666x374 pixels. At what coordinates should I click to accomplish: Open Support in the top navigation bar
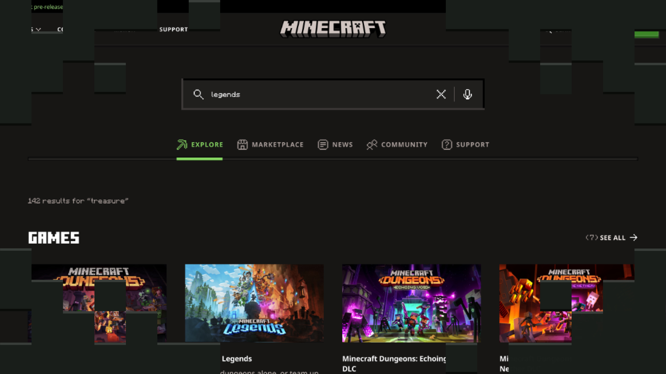(174, 29)
